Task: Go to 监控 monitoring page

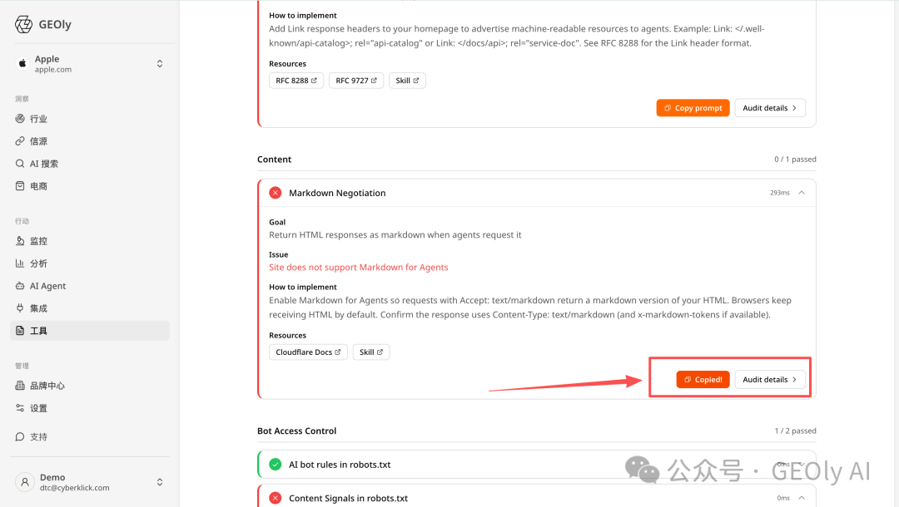Action: (89, 241)
